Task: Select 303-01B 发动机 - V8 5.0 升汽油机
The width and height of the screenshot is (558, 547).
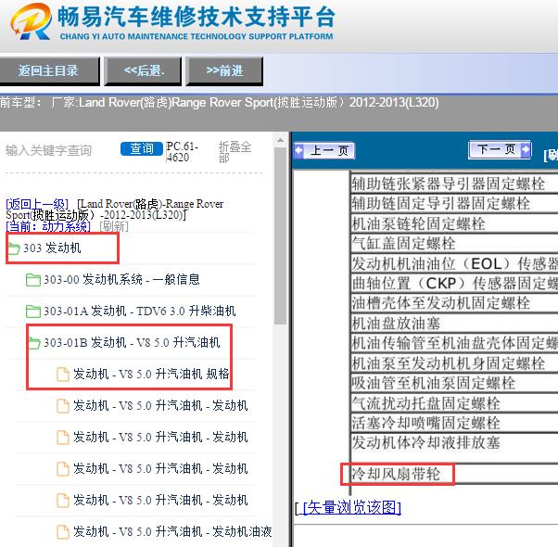Action: click(x=132, y=343)
